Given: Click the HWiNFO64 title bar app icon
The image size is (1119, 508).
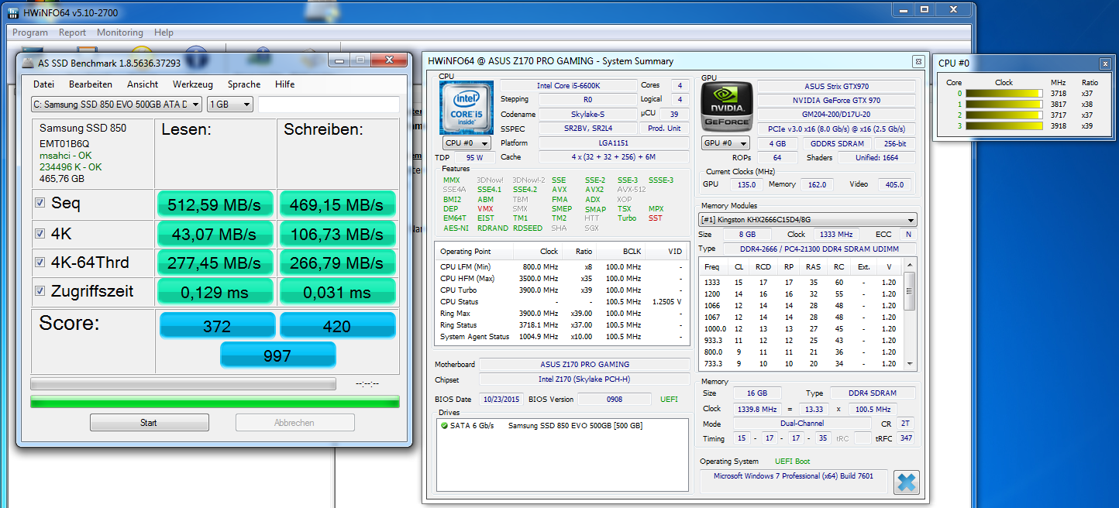Looking at the screenshot, I should click(x=12, y=13).
